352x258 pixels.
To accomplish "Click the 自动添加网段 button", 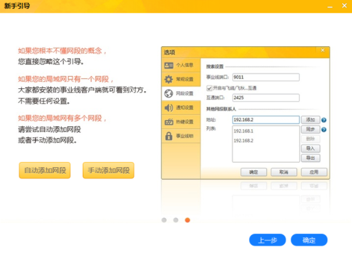I will tap(45, 170).
